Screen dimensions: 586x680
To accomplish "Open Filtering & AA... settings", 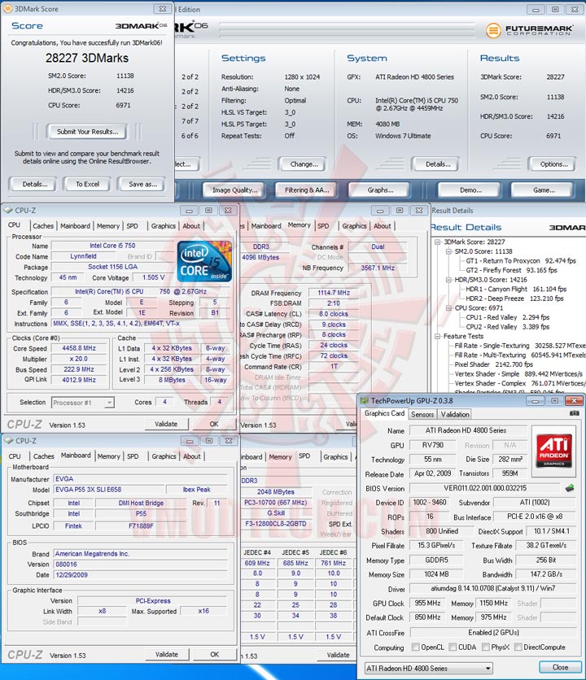I will pos(307,190).
